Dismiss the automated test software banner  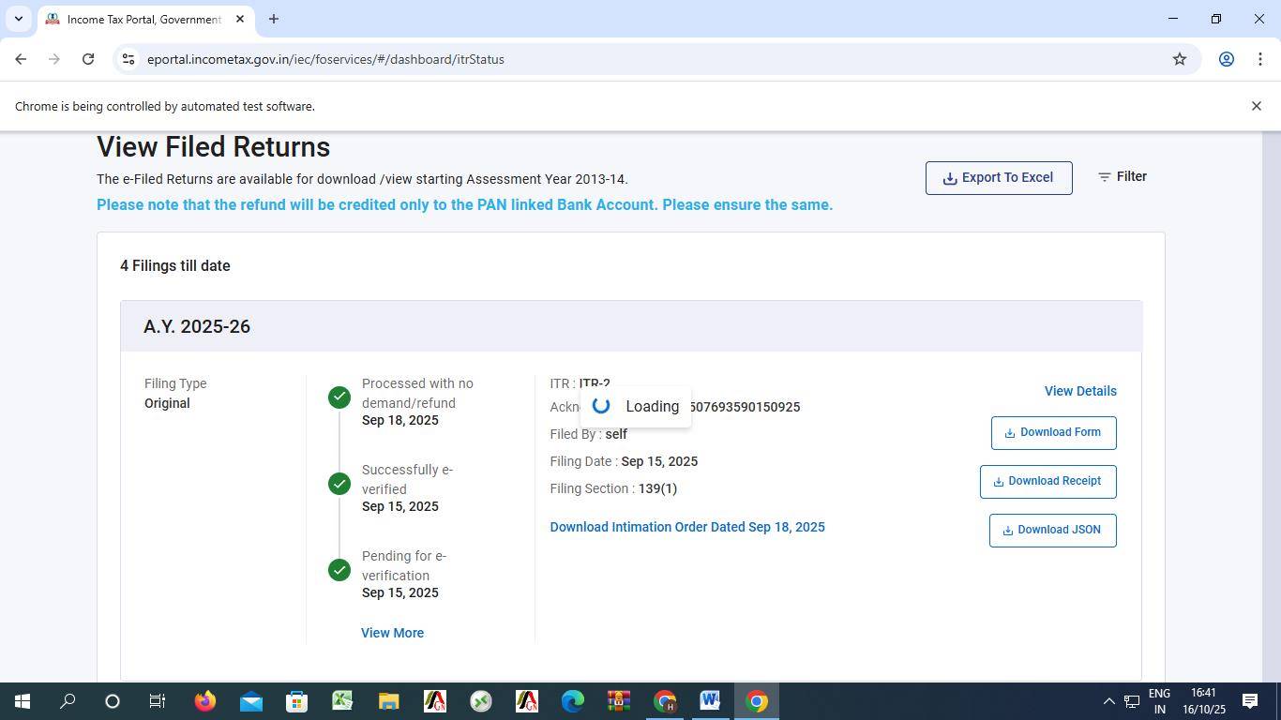point(1256,106)
